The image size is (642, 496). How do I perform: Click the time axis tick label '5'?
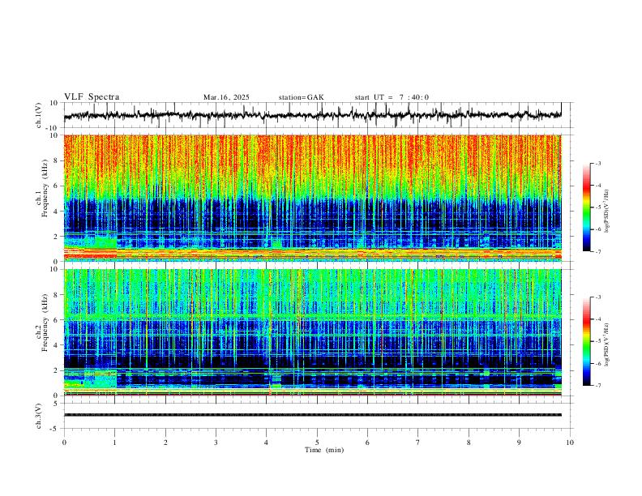(317, 443)
